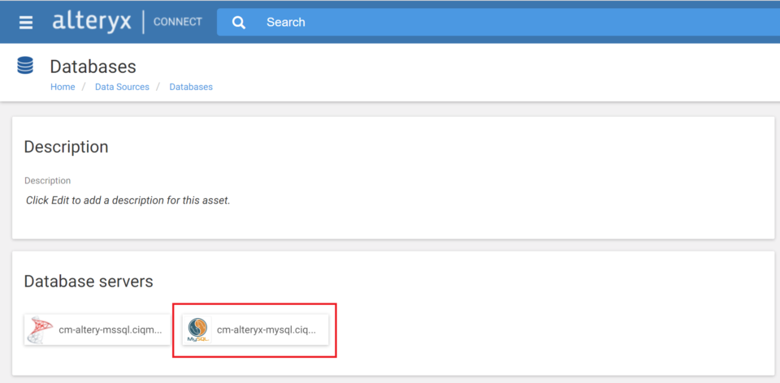Click the Database servers section heading
The image size is (780, 383).
pyautogui.click(x=89, y=282)
